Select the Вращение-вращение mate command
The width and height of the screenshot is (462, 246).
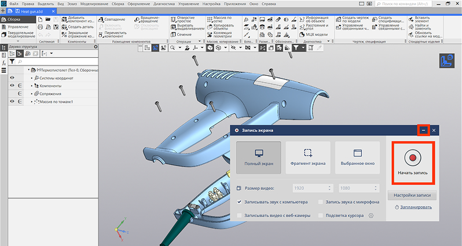click(x=146, y=20)
